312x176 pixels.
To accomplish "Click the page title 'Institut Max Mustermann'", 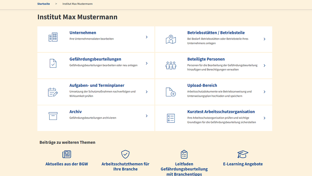I will click(78, 17).
